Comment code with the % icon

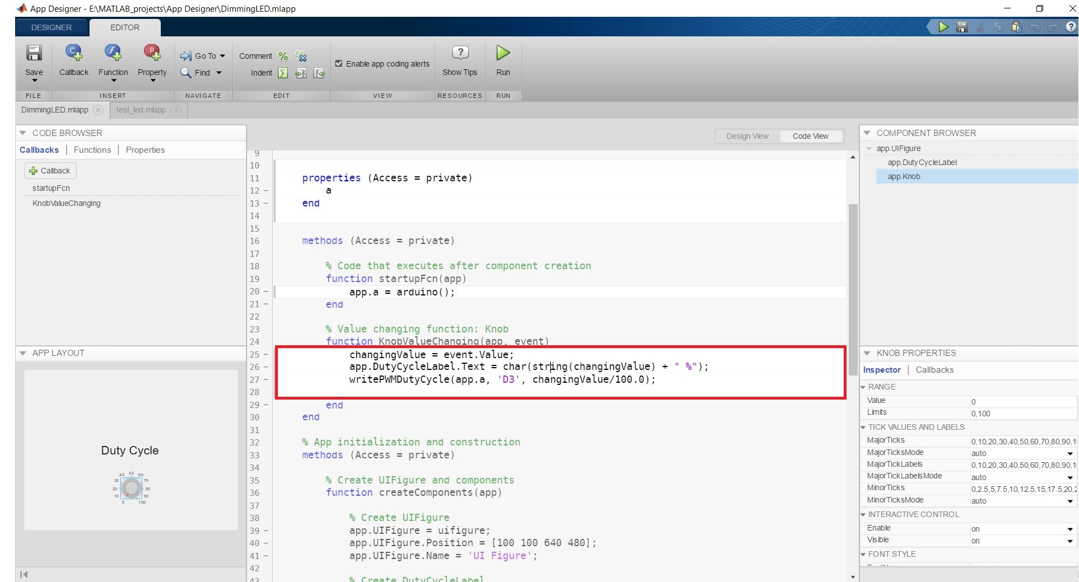[x=283, y=56]
